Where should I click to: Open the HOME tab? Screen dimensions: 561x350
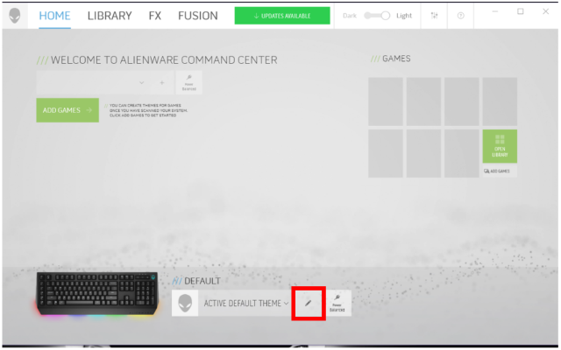point(54,16)
